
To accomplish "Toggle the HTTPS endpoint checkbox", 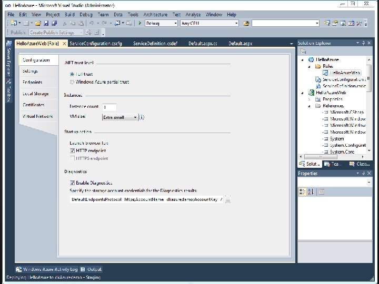I will (72, 158).
